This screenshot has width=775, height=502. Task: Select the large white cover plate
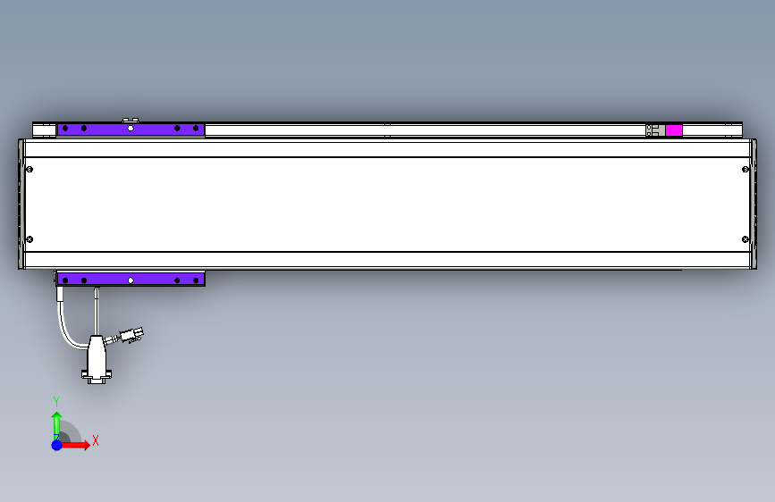pos(388,205)
